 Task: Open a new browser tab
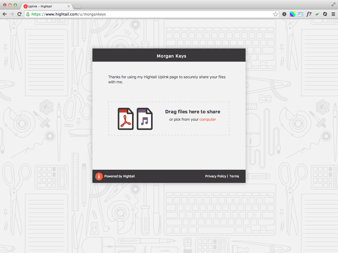coord(77,6)
